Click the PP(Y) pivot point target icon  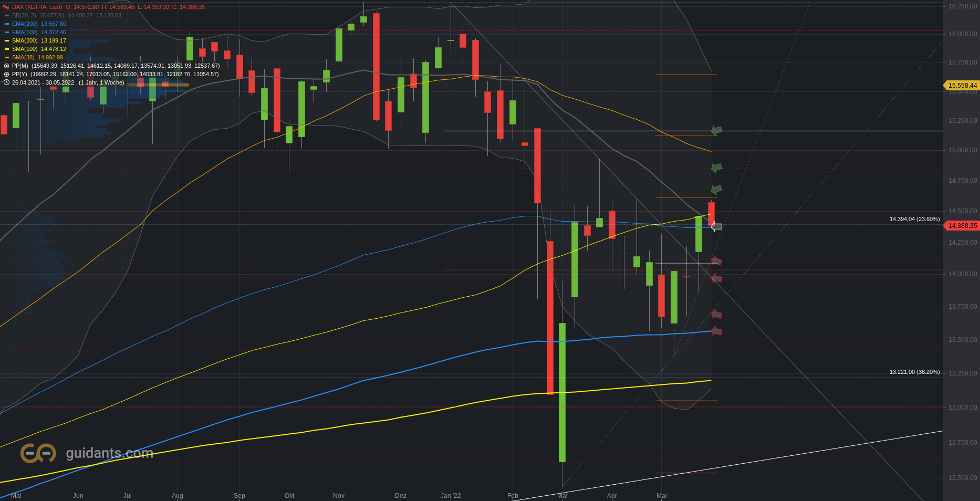(x=6, y=74)
